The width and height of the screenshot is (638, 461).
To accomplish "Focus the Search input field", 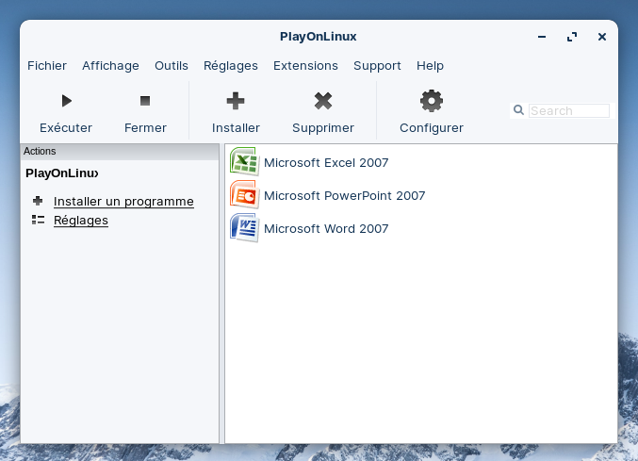I will [x=569, y=110].
